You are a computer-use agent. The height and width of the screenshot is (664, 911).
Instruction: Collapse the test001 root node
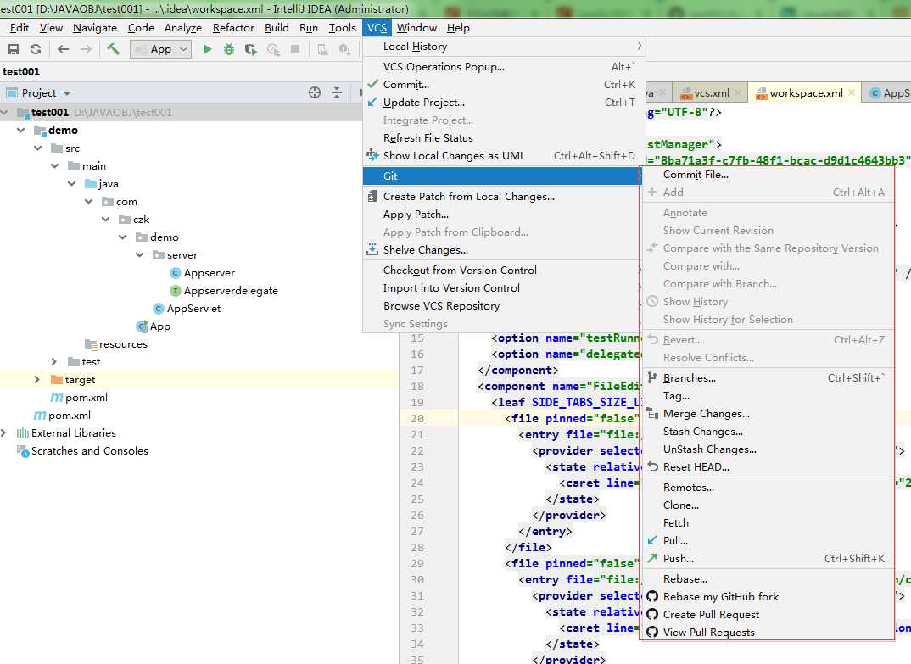click(x=4, y=112)
